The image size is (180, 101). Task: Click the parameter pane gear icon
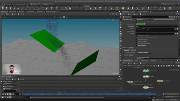(x=170, y=17)
